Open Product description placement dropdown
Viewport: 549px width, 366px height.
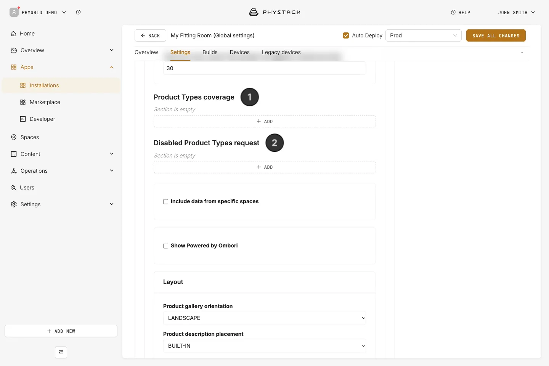tap(265, 346)
